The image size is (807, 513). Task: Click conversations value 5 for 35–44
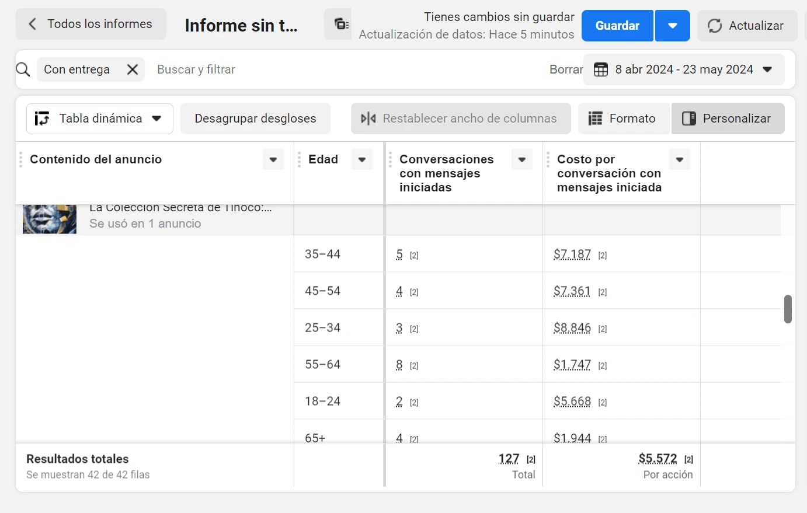[x=399, y=254]
